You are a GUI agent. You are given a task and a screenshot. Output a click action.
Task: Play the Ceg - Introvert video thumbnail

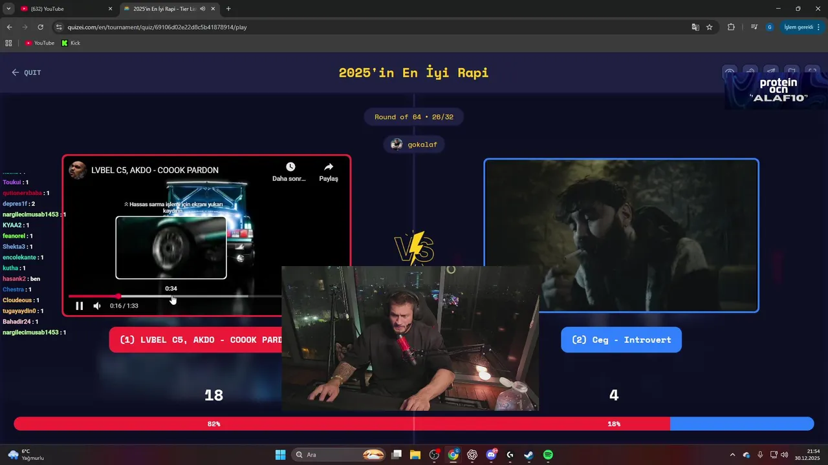[x=621, y=236]
